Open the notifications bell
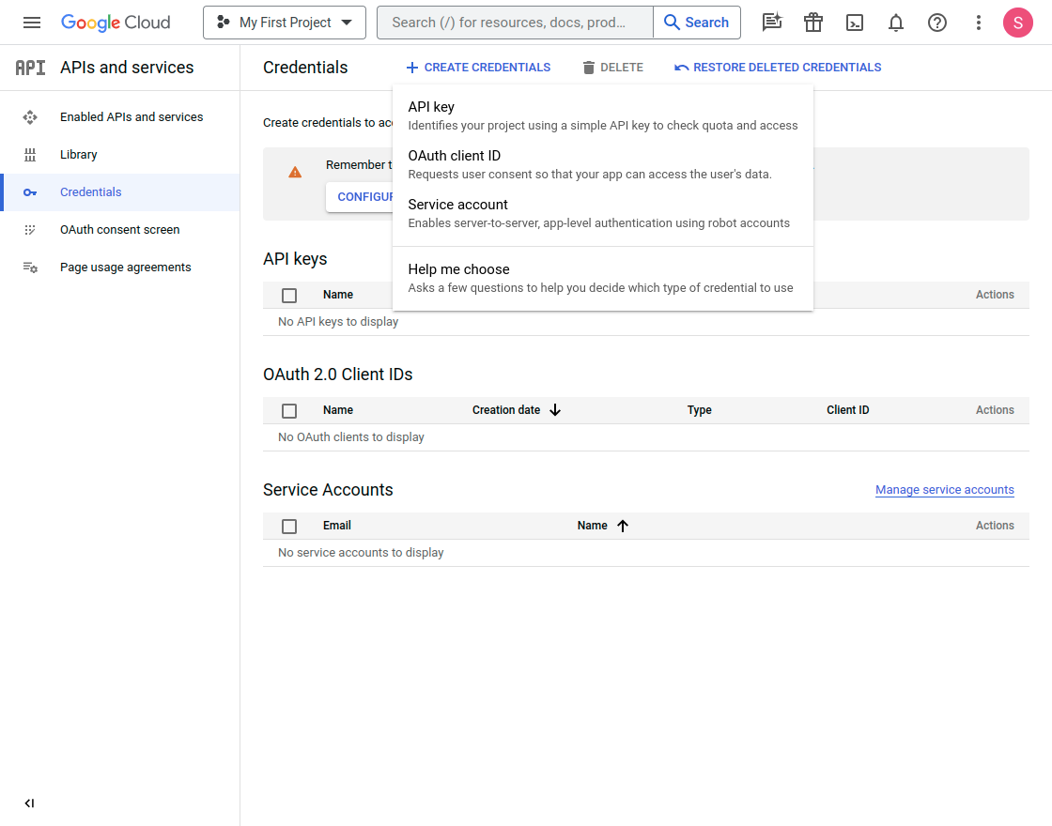This screenshot has width=1052, height=826. [896, 23]
